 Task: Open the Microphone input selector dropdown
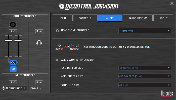pos(14,88)
